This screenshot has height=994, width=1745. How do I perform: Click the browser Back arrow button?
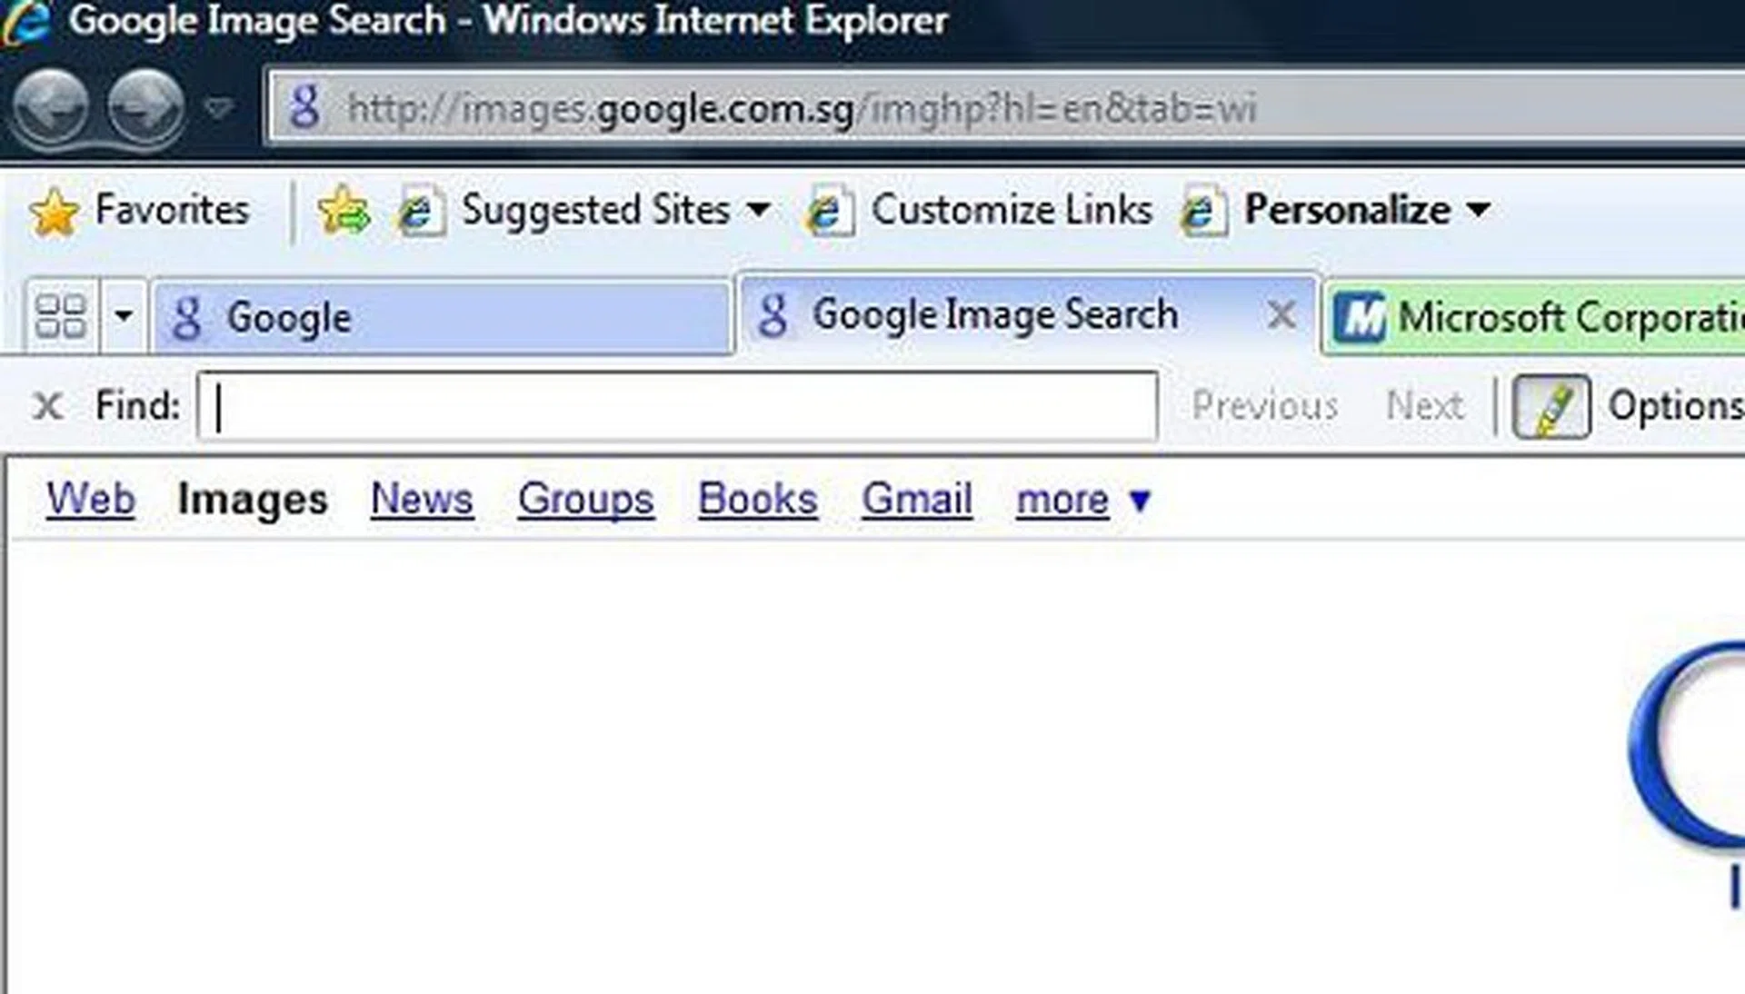tap(52, 108)
